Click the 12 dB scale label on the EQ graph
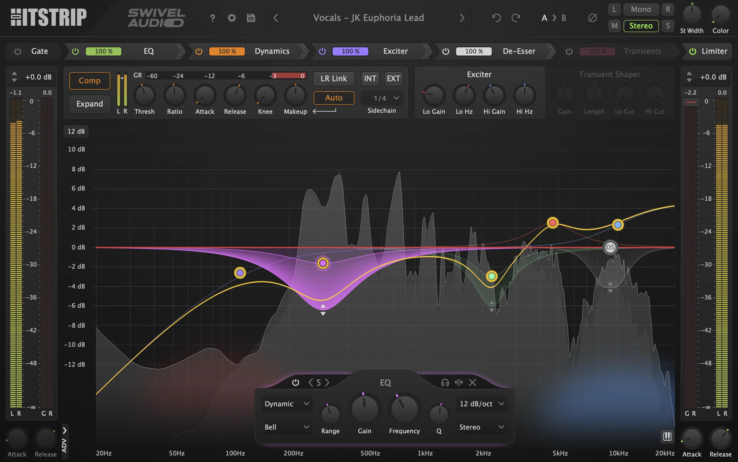The image size is (738, 462). [x=76, y=131]
